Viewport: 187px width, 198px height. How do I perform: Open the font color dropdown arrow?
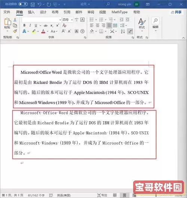pos(47,31)
